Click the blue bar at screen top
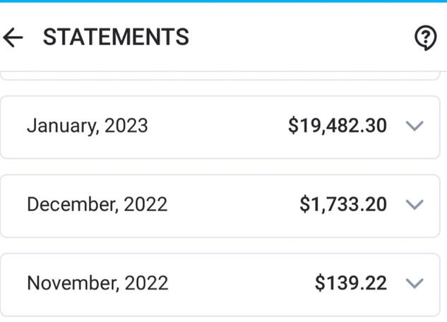This screenshot has height=322, width=447. [223, 1]
